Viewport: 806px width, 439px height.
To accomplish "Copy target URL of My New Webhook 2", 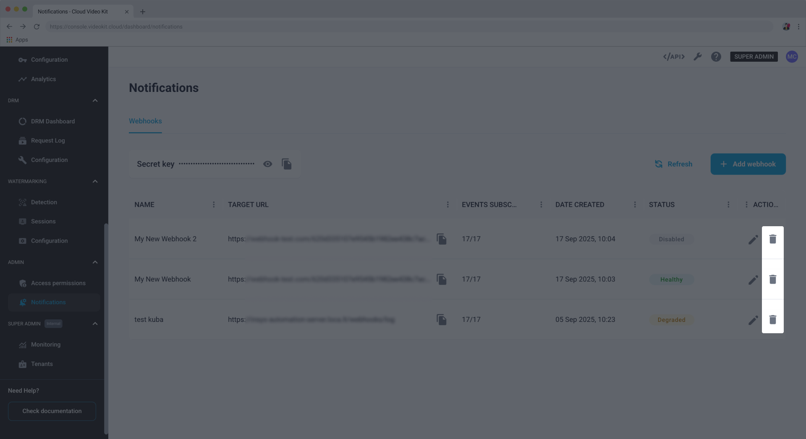I will point(441,239).
